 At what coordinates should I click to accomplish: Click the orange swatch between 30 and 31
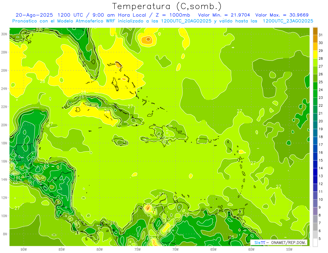pyautogui.click(x=315, y=39)
